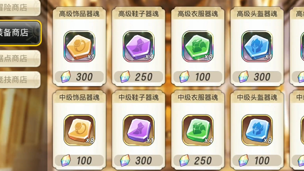The image size is (304, 171).
Task: Select the 高级鞋子器魂 purple boot icon
Action: click(139, 46)
